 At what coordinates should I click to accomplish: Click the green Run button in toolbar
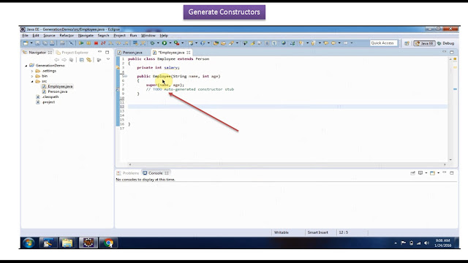tap(164, 43)
